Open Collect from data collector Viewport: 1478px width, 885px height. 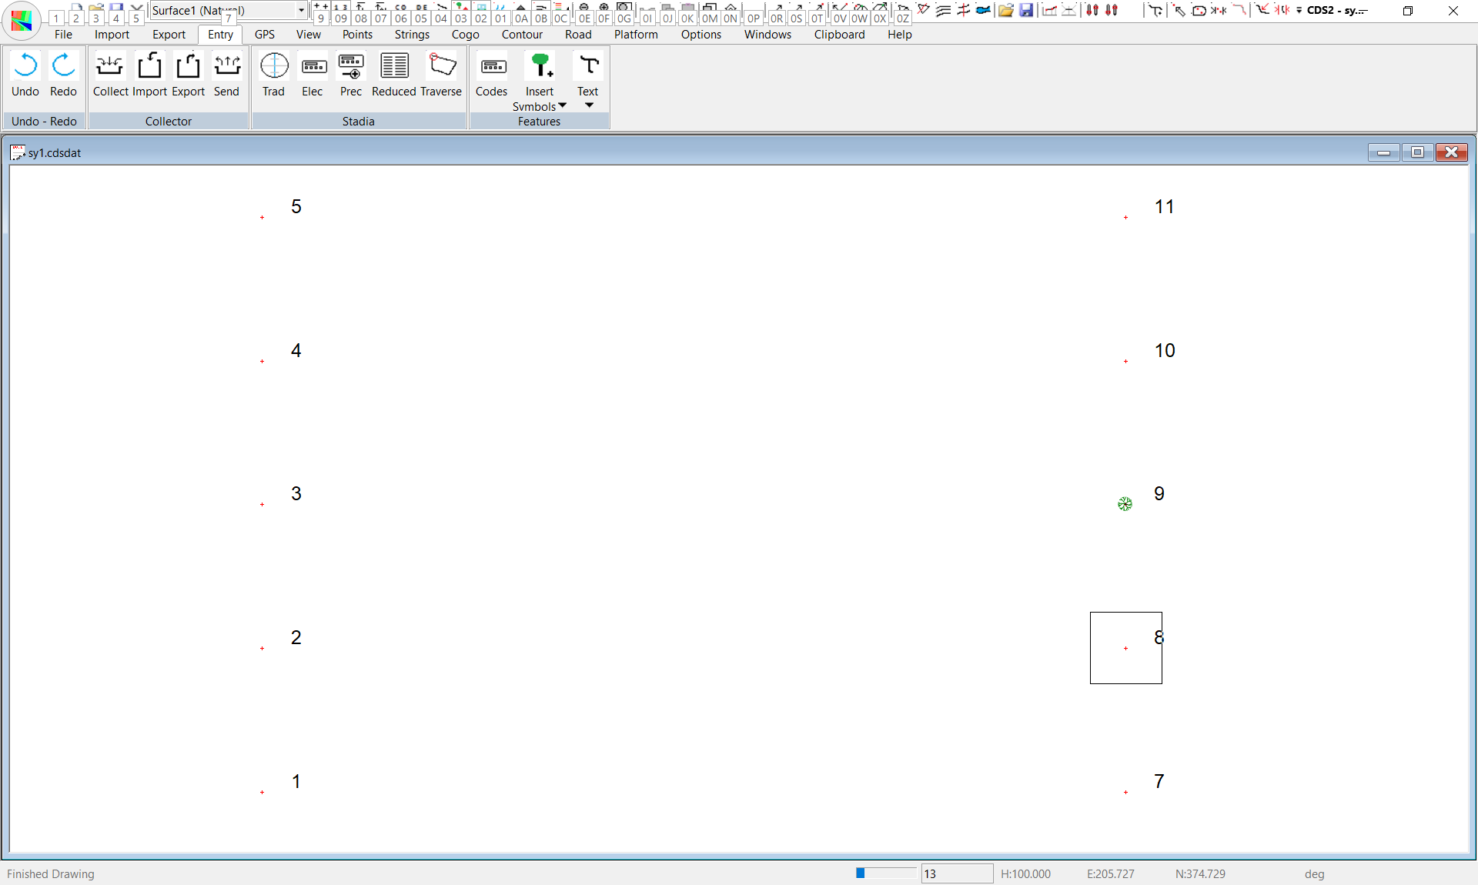tap(110, 67)
